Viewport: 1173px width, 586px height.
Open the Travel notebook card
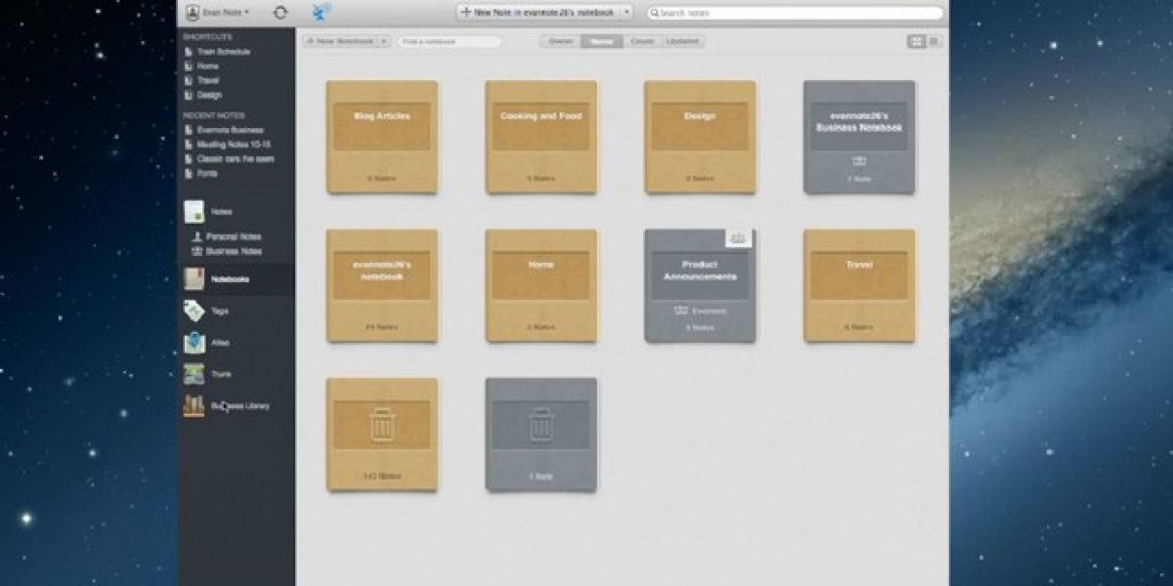pos(859,285)
